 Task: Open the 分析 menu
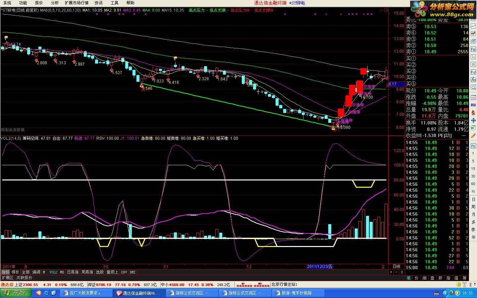coord(55,3)
